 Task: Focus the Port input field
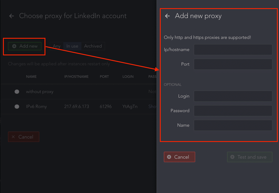(x=233, y=64)
